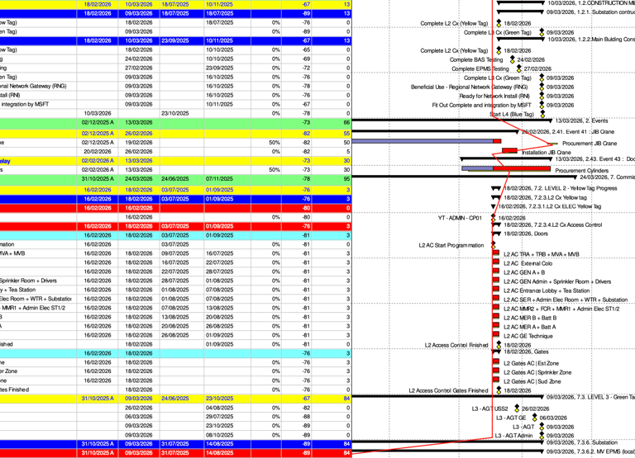Select the L2 Gates AC | Est Zone bar
Screen dimensions: 635x458
click(x=496, y=361)
